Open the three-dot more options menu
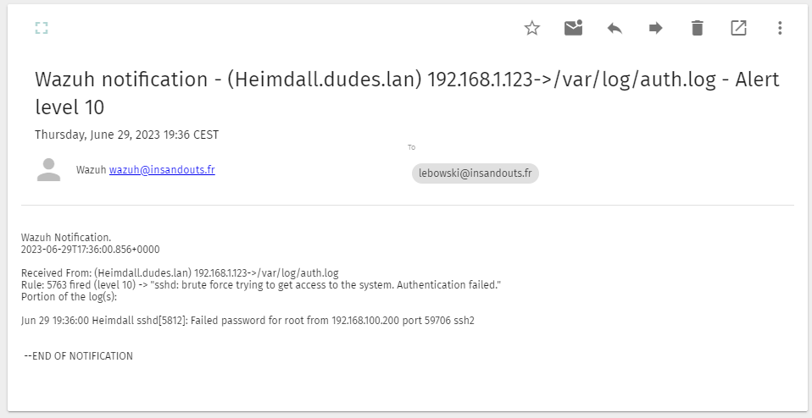 pyautogui.click(x=780, y=29)
